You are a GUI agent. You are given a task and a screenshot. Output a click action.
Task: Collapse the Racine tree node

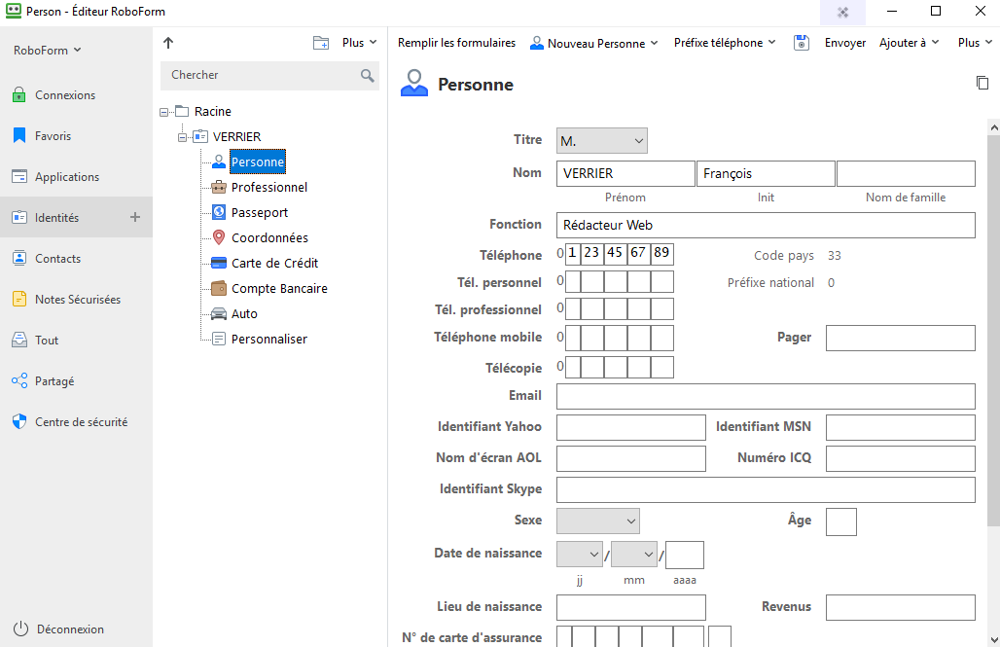pos(163,112)
